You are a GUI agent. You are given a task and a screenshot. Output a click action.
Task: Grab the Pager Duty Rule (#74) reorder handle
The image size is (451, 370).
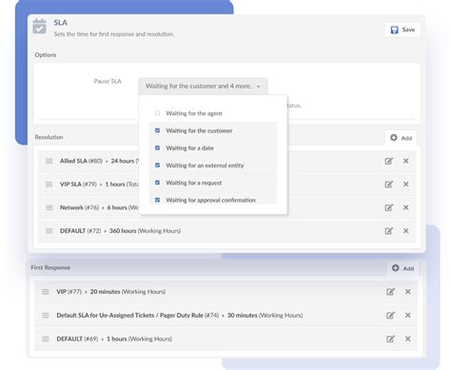tap(46, 315)
